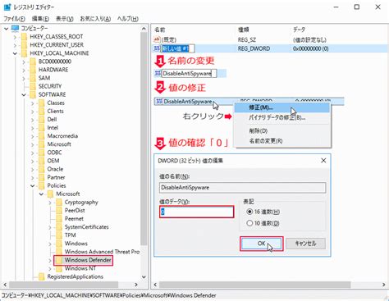This screenshot has width=389, height=301.
Task: Click the 値のデータ input field
Action: click(196, 212)
